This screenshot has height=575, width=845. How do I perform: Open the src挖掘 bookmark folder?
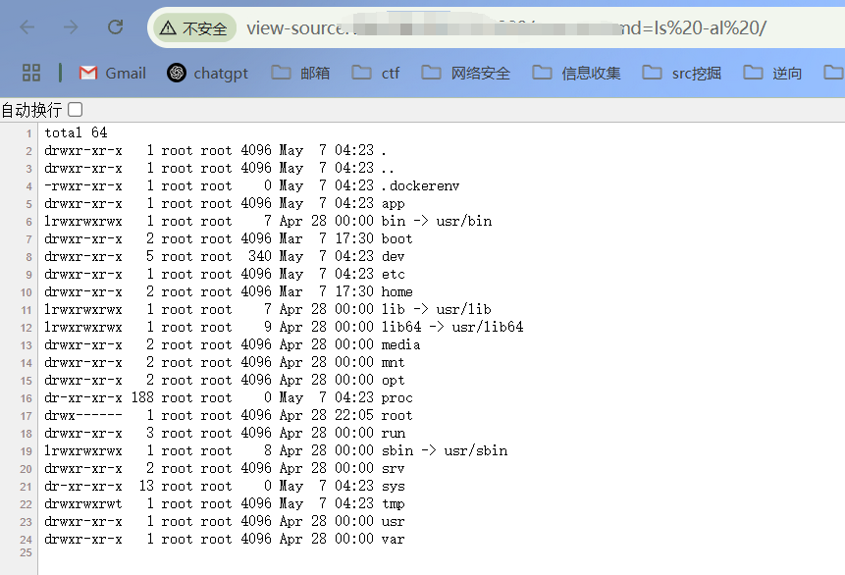(x=682, y=73)
